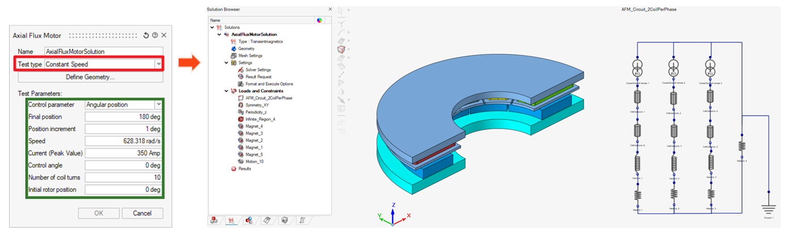Click the reset icon in Axial Flux Motor dialog

(146, 35)
